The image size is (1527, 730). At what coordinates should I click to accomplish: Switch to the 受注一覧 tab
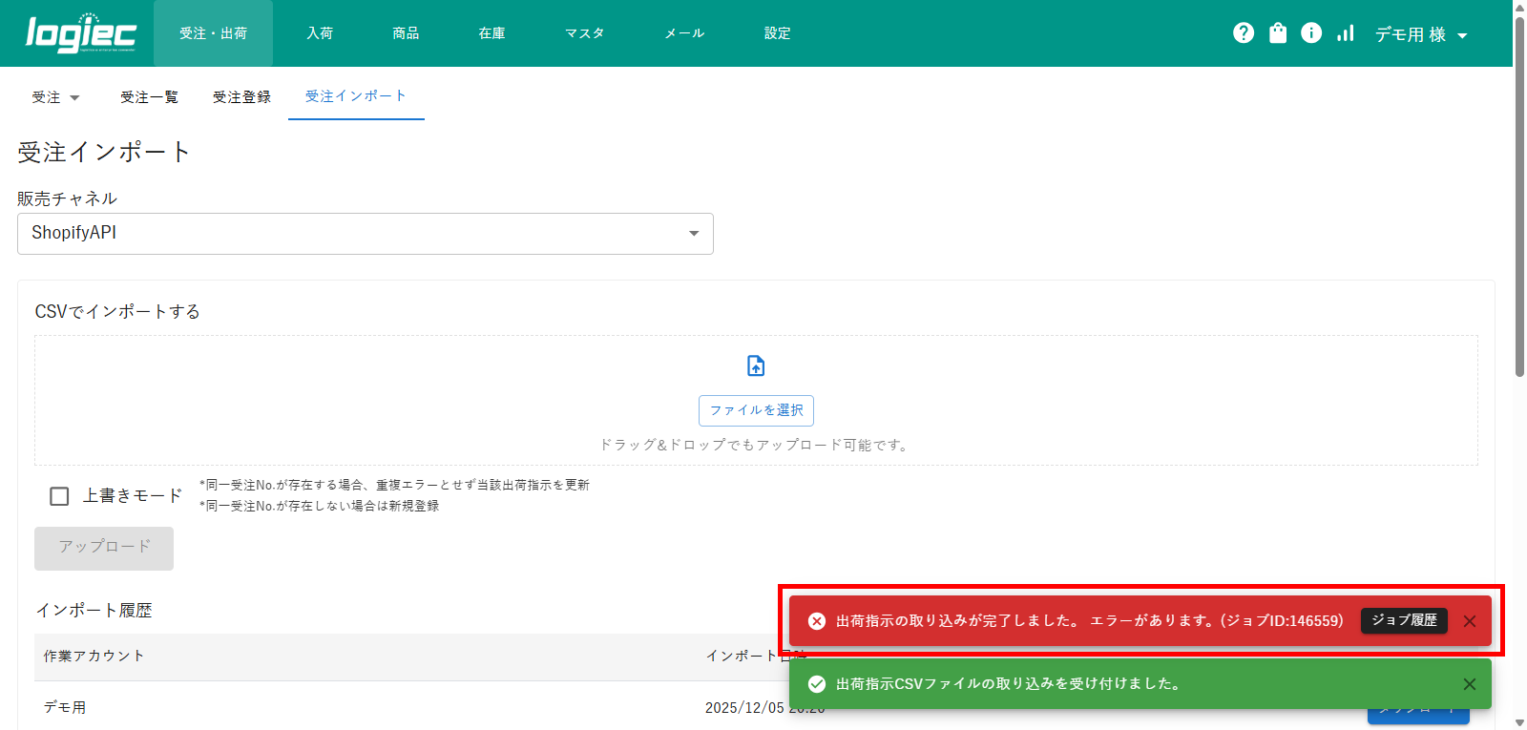(149, 97)
